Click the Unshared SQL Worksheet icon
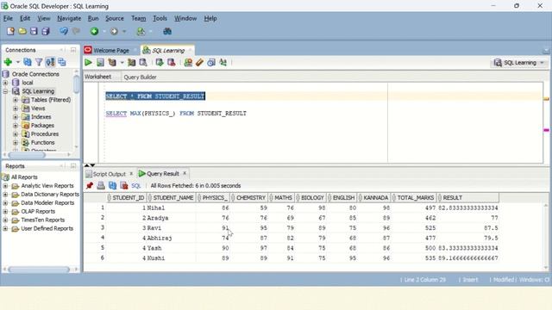The width and height of the screenshot is (552, 310). click(188, 63)
